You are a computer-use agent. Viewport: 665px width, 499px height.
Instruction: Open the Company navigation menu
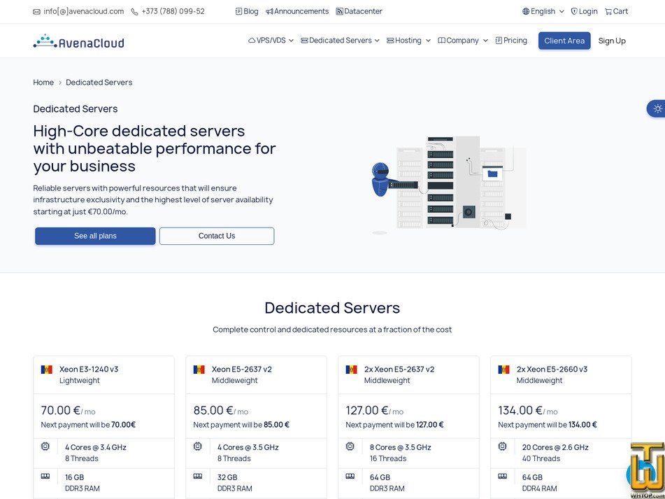[463, 41]
